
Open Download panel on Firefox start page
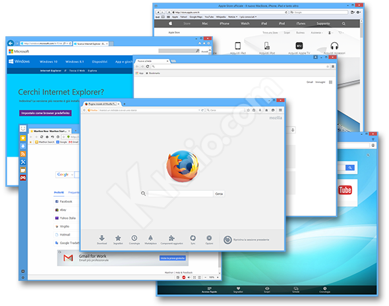click(102, 240)
